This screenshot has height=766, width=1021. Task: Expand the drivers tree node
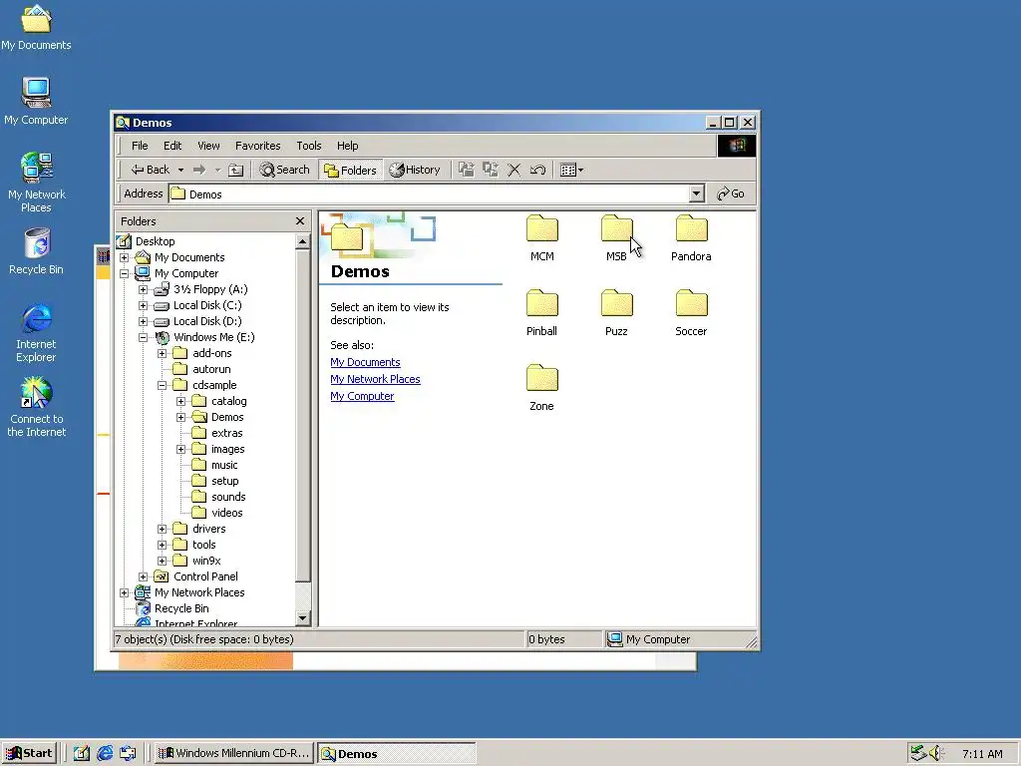coord(163,529)
